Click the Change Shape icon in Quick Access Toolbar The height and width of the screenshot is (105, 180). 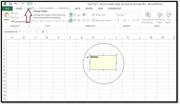click(29, 4)
